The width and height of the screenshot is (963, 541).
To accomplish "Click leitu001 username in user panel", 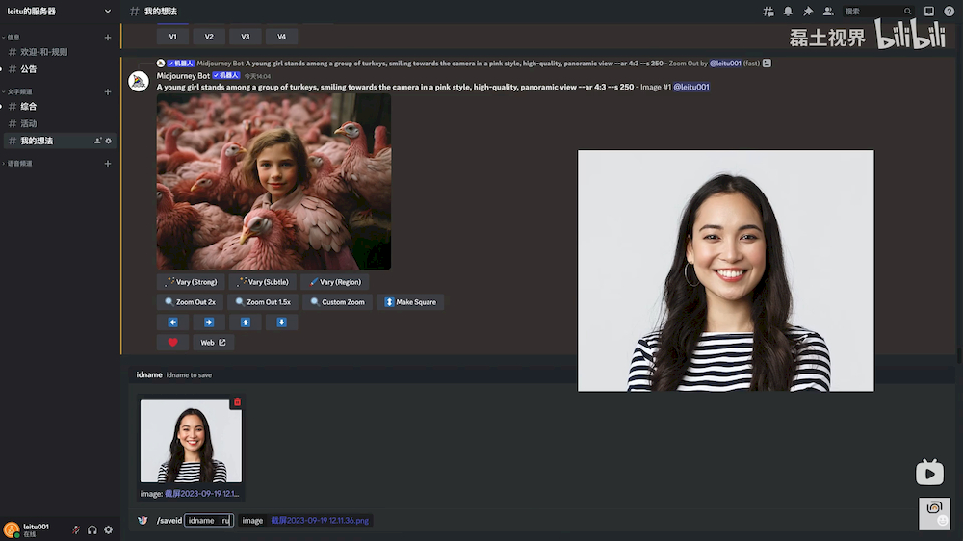I will (x=37, y=527).
